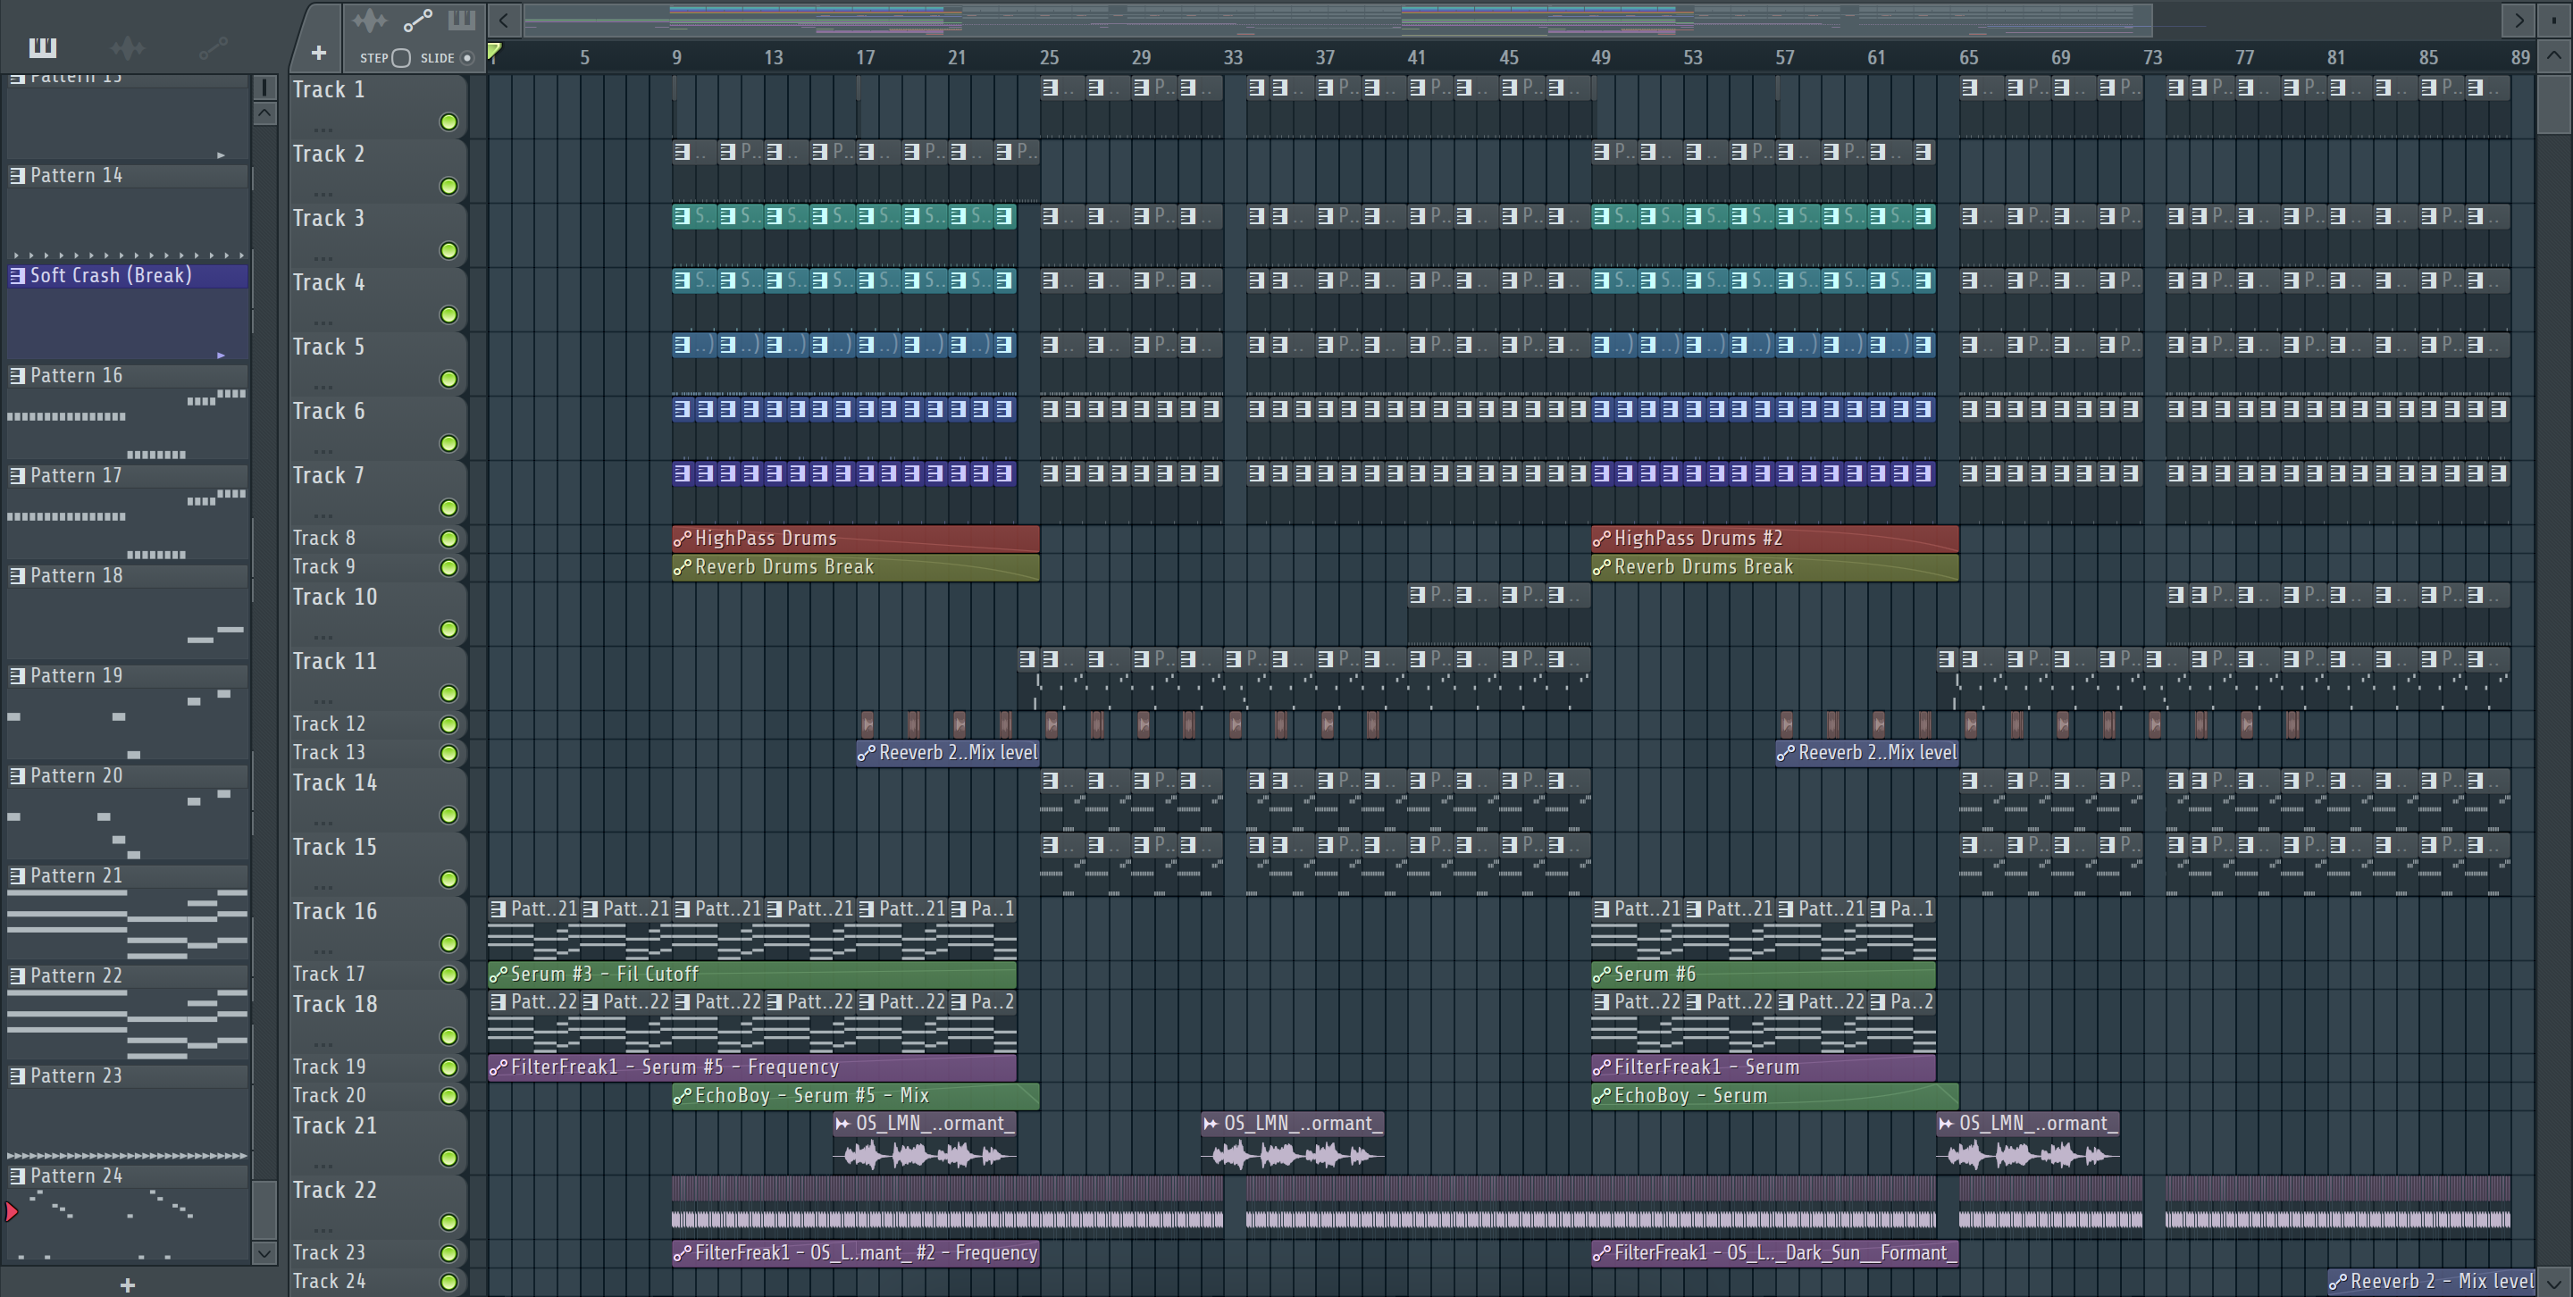
Task: Click the small triangle under Soft Crash (Break)
Action: click(221, 355)
